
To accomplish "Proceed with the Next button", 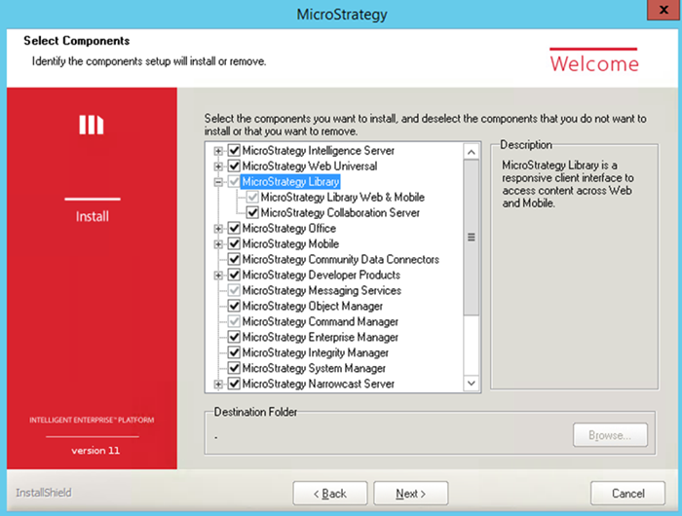I will (x=410, y=494).
